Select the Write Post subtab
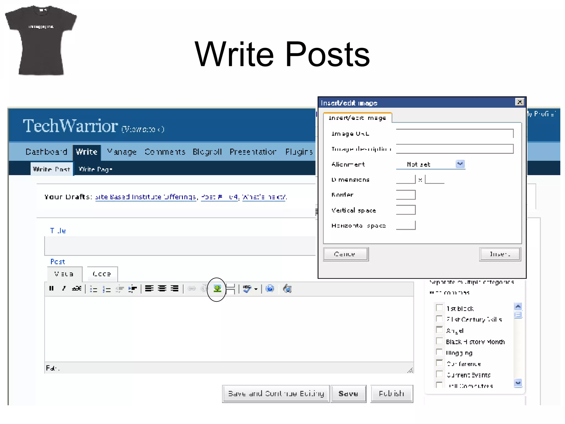Image resolution: width=565 pixels, height=424 pixels. click(52, 169)
